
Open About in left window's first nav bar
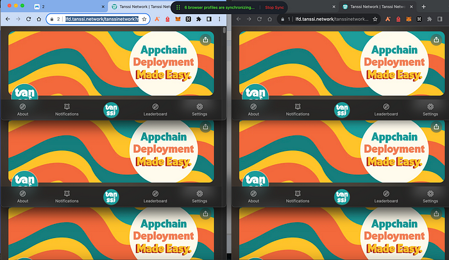pos(22,110)
